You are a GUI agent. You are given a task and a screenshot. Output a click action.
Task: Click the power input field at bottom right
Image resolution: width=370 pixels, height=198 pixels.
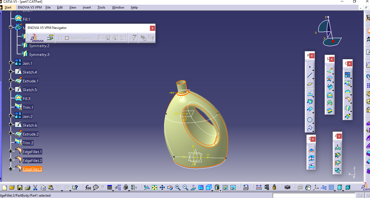314,196
